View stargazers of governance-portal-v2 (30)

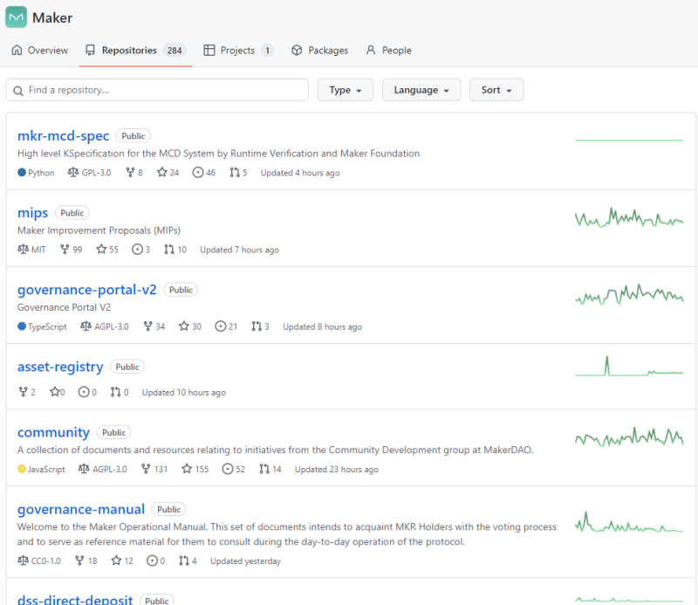coord(190,327)
